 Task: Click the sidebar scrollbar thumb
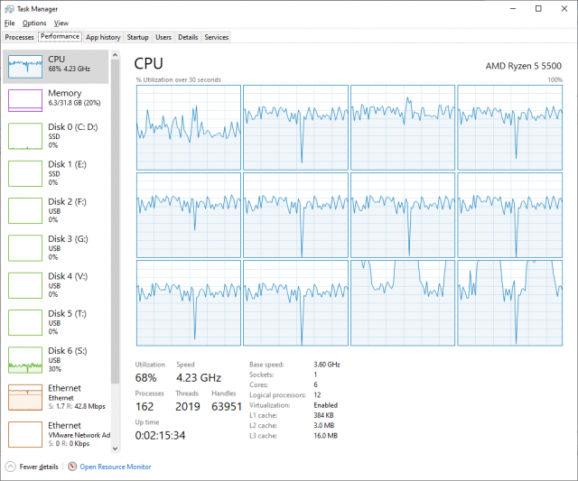pos(115,221)
